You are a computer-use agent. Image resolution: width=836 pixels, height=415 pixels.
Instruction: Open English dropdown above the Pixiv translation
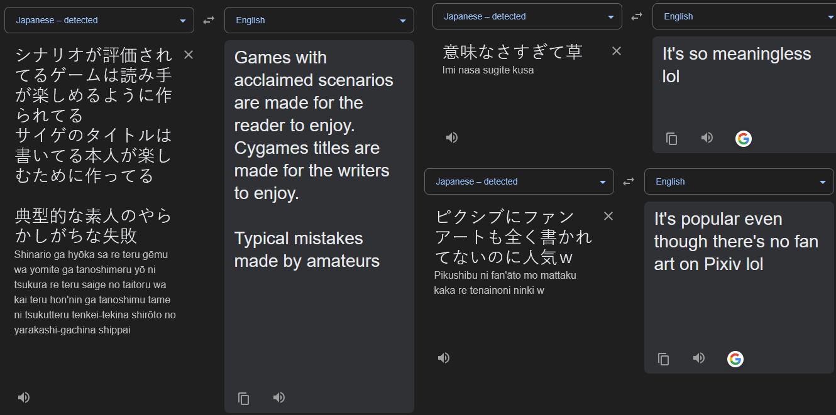click(x=739, y=181)
